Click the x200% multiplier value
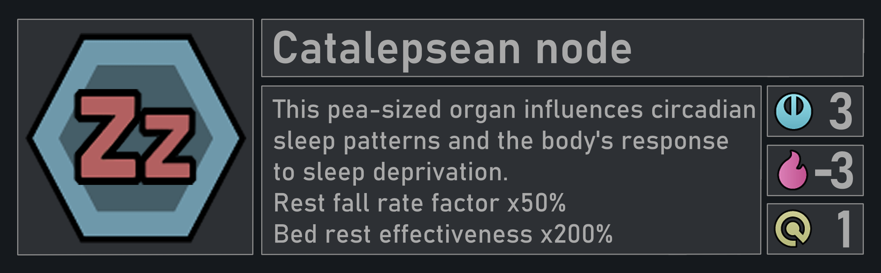Viewport: 881px width, 273px height. point(576,234)
